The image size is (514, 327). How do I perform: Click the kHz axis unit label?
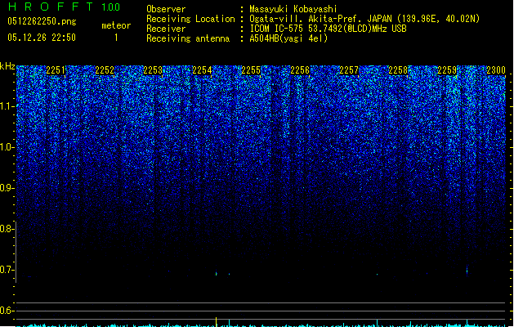click(7, 66)
